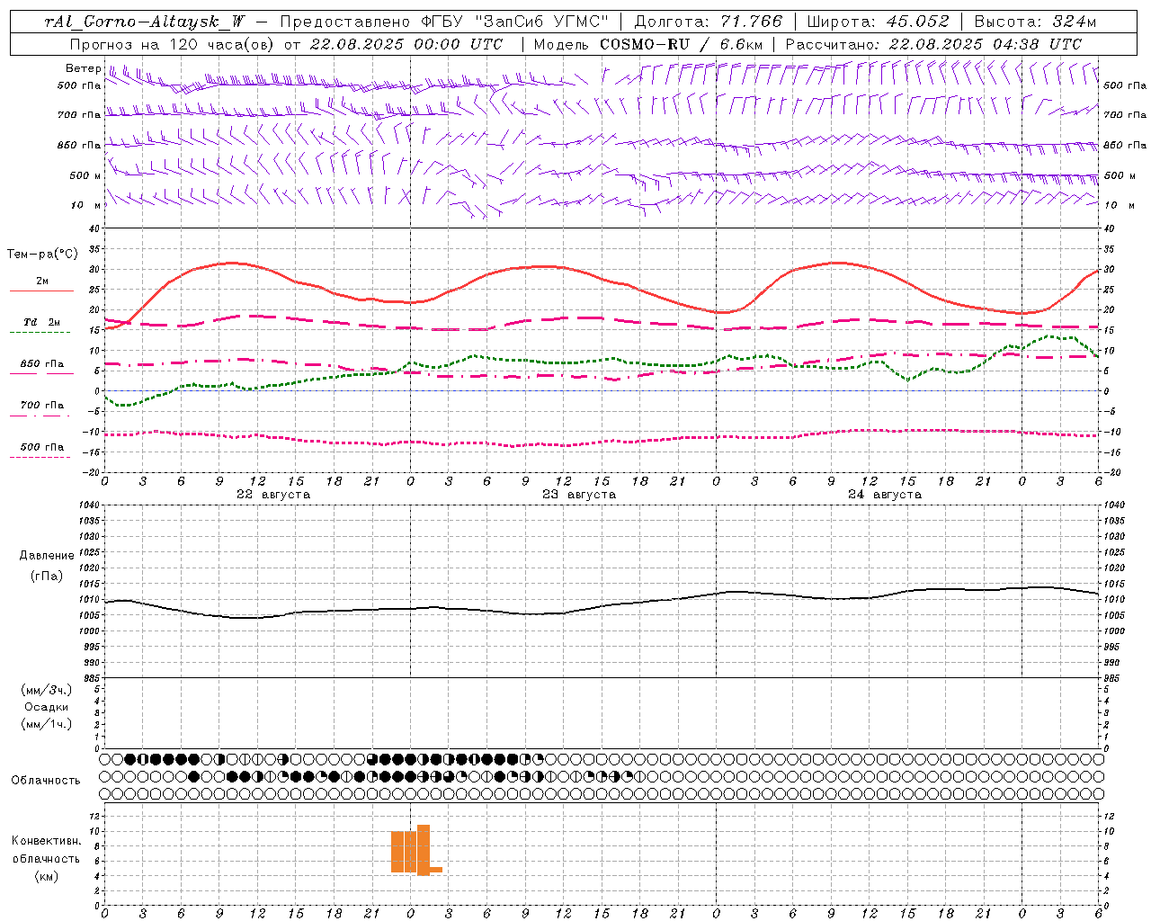Image resolution: width=1151 pixels, height=921 pixels.
Task: Click the 23 августа date label
Action: 579,495
